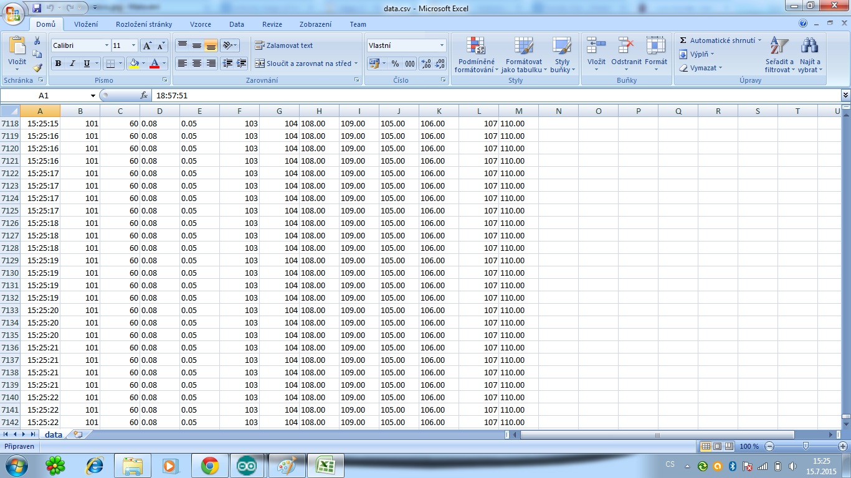Click the Increase Font Size icon
Screen dimensions: 851x478
click(147, 45)
